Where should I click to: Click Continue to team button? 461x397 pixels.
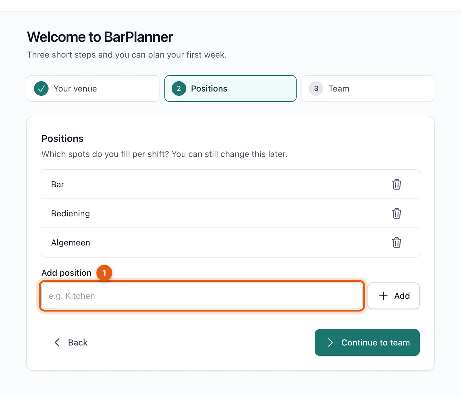(367, 342)
